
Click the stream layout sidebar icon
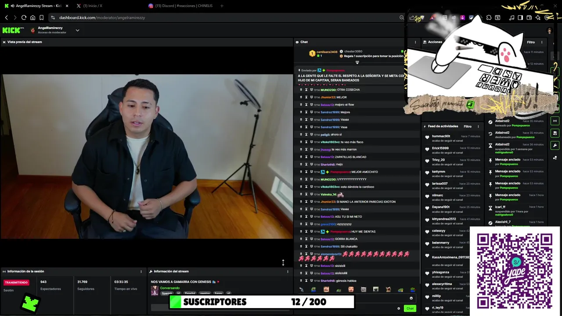[x=555, y=133]
